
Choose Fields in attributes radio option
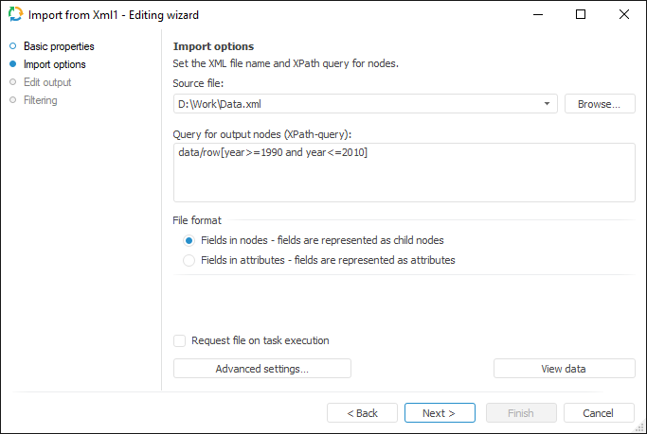point(189,260)
